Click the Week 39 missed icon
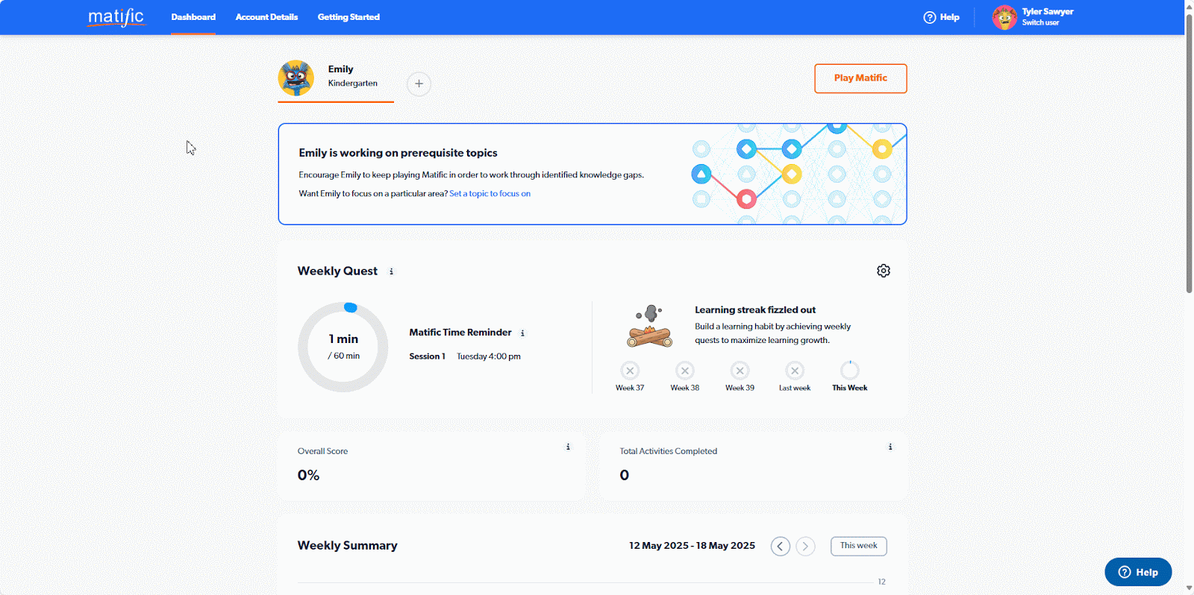The width and height of the screenshot is (1194, 595). (x=740, y=371)
